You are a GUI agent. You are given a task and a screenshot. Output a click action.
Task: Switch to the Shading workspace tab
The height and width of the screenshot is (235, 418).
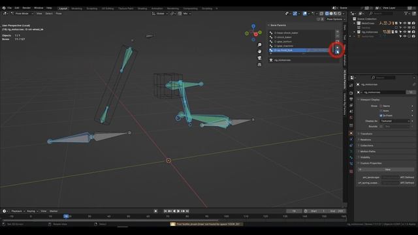tap(142, 8)
